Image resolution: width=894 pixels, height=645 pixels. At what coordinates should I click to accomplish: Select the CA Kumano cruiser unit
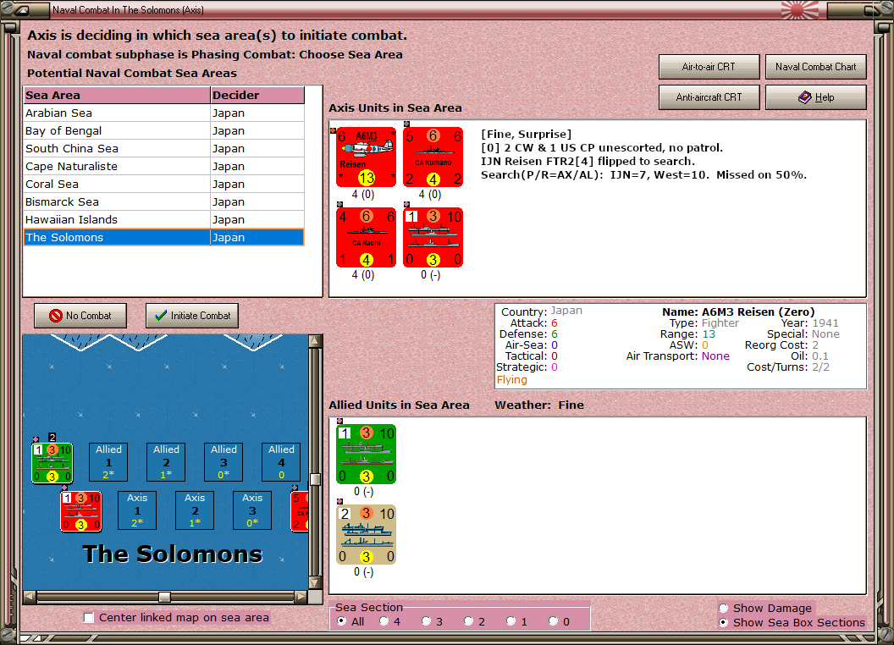[433, 157]
